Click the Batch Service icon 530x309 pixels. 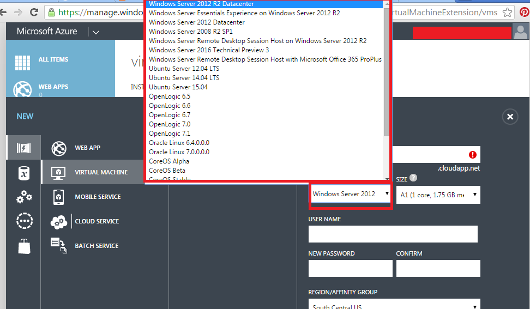59,246
